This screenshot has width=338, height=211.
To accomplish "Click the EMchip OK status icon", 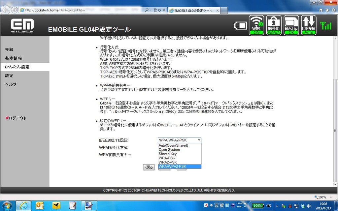I will [291, 25].
